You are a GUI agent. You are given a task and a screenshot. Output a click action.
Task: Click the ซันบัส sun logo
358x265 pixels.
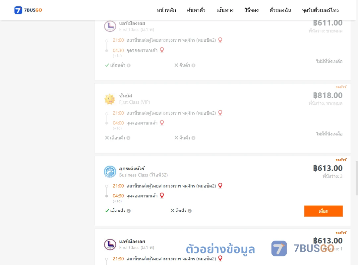point(110,99)
